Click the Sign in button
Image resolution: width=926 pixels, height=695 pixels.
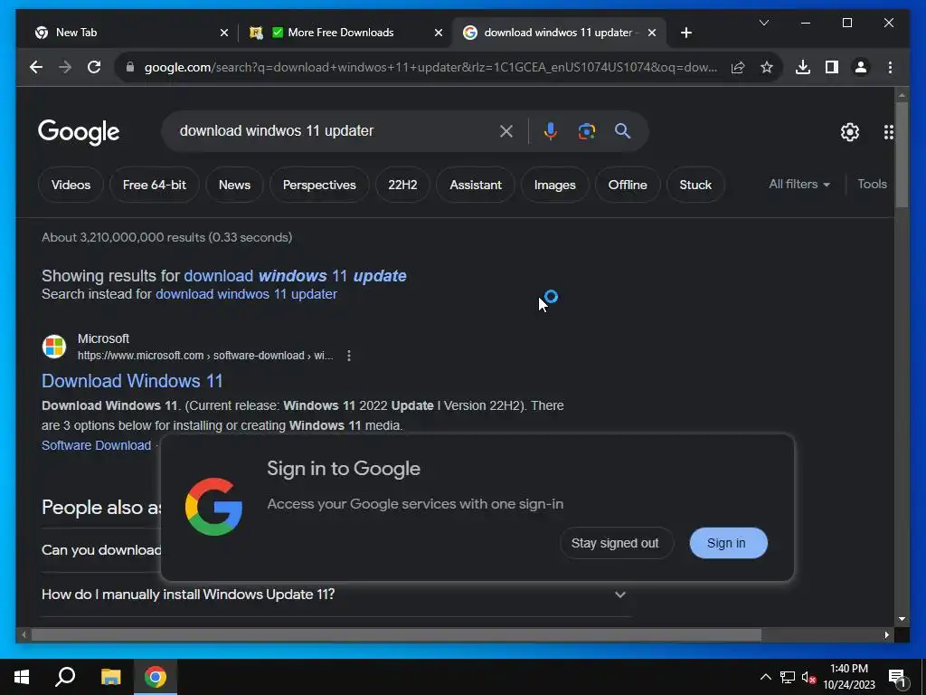[x=728, y=543]
